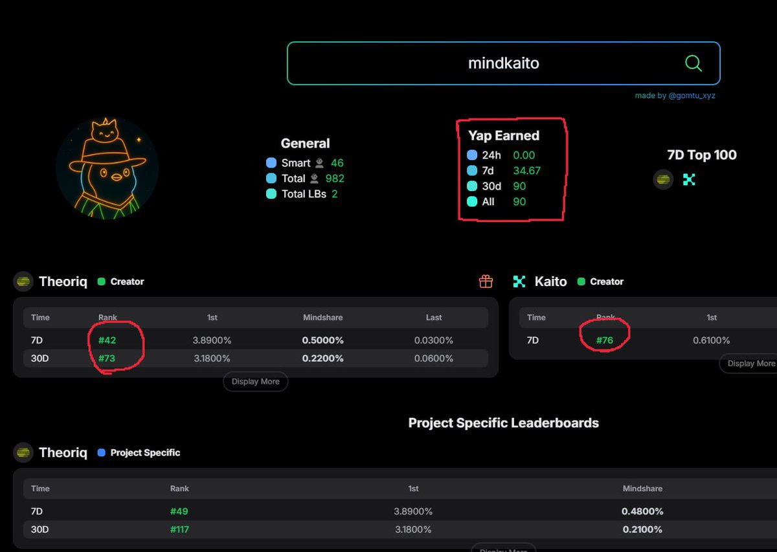Click the All Yap legend square
The height and width of the screenshot is (552, 777).
(x=472, y=202)
